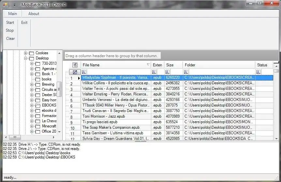Viewport: 281px width, 182px height.
Task: Click the clear filter icon in filter row
Action: coord(75,72)
